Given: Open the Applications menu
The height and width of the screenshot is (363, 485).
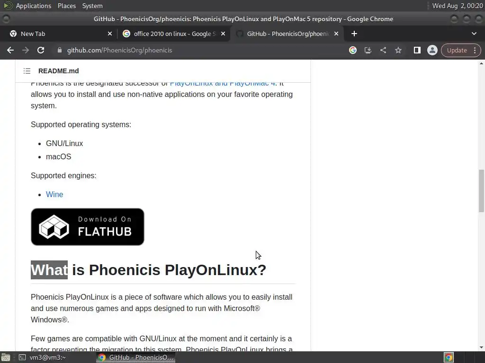Looking at the screenshot, I should [x=34, y=6].
